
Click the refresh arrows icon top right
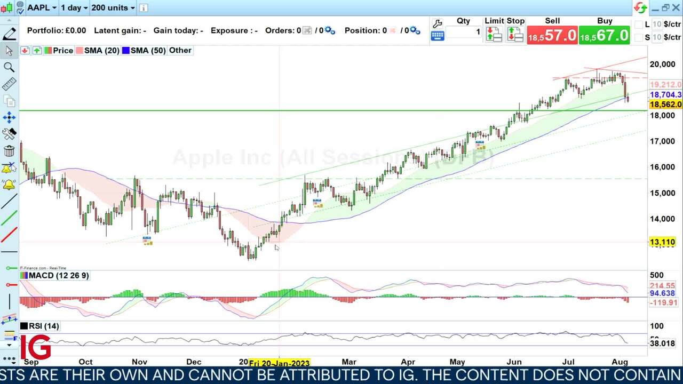[640, 8]
